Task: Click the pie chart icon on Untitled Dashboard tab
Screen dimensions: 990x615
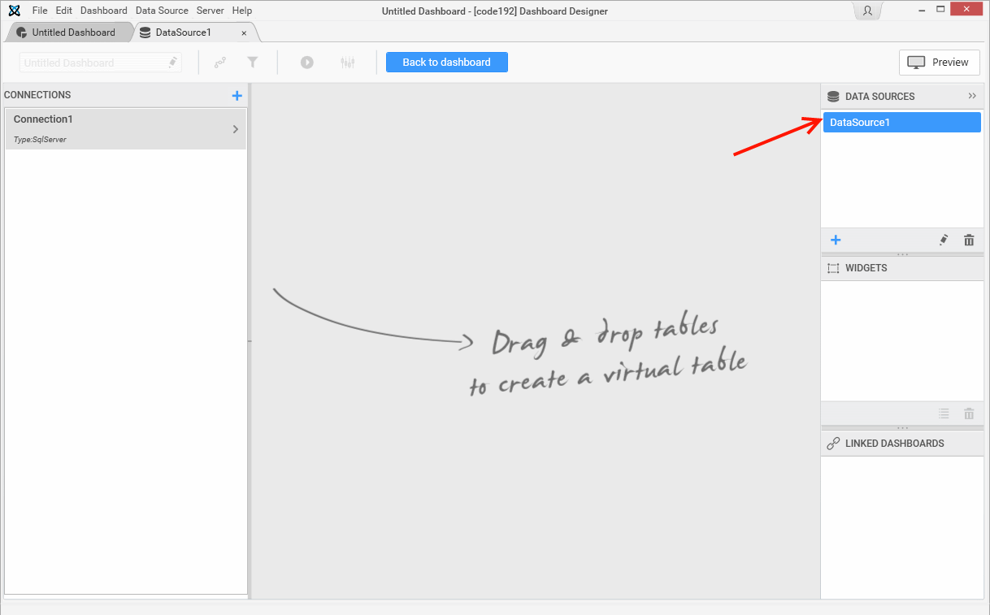Action: pyautogui.click(x=22, y=32)
